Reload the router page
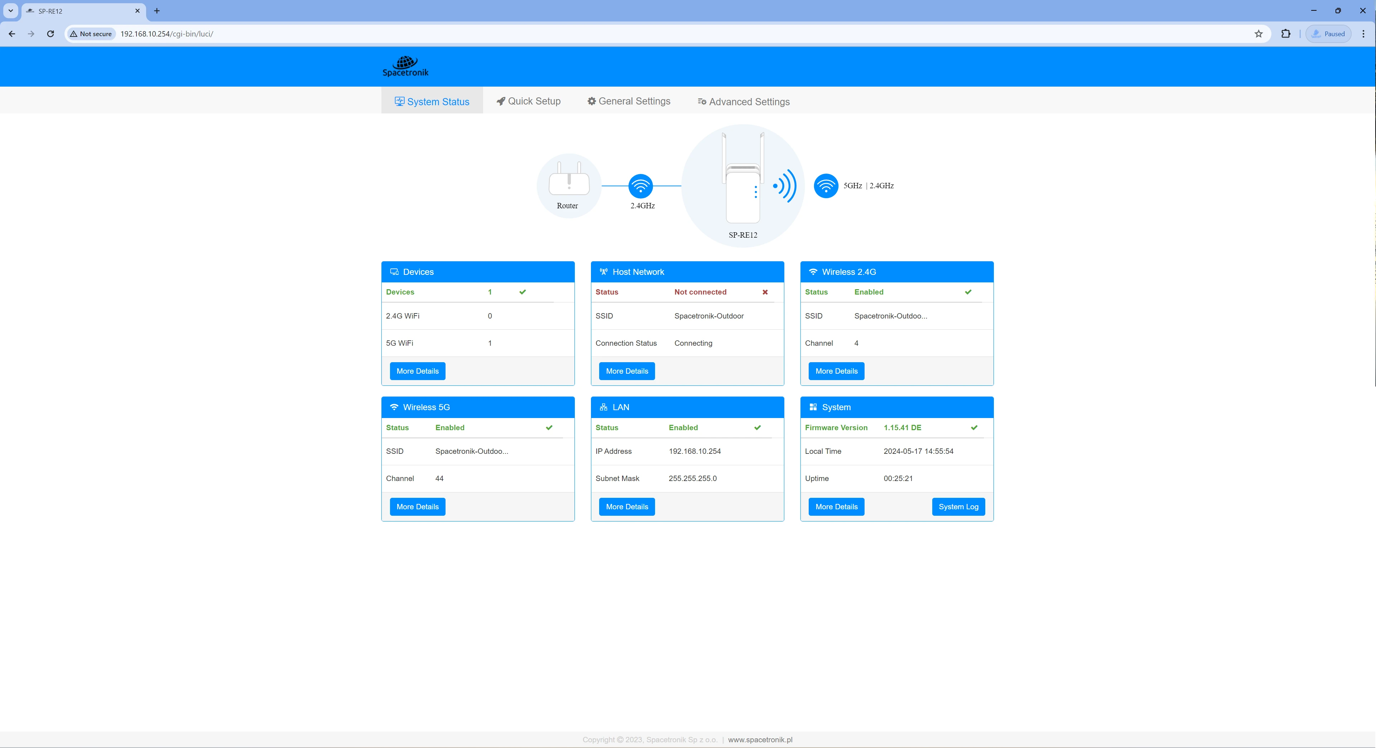This screenshot has width=1376, height=748. pyautogui.click(x=50, y=34)
